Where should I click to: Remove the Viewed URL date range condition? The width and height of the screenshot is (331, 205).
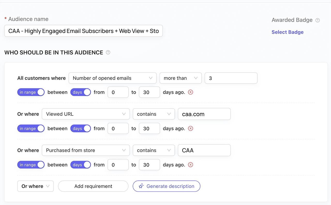pyautogui.click(x=191, y=128)
